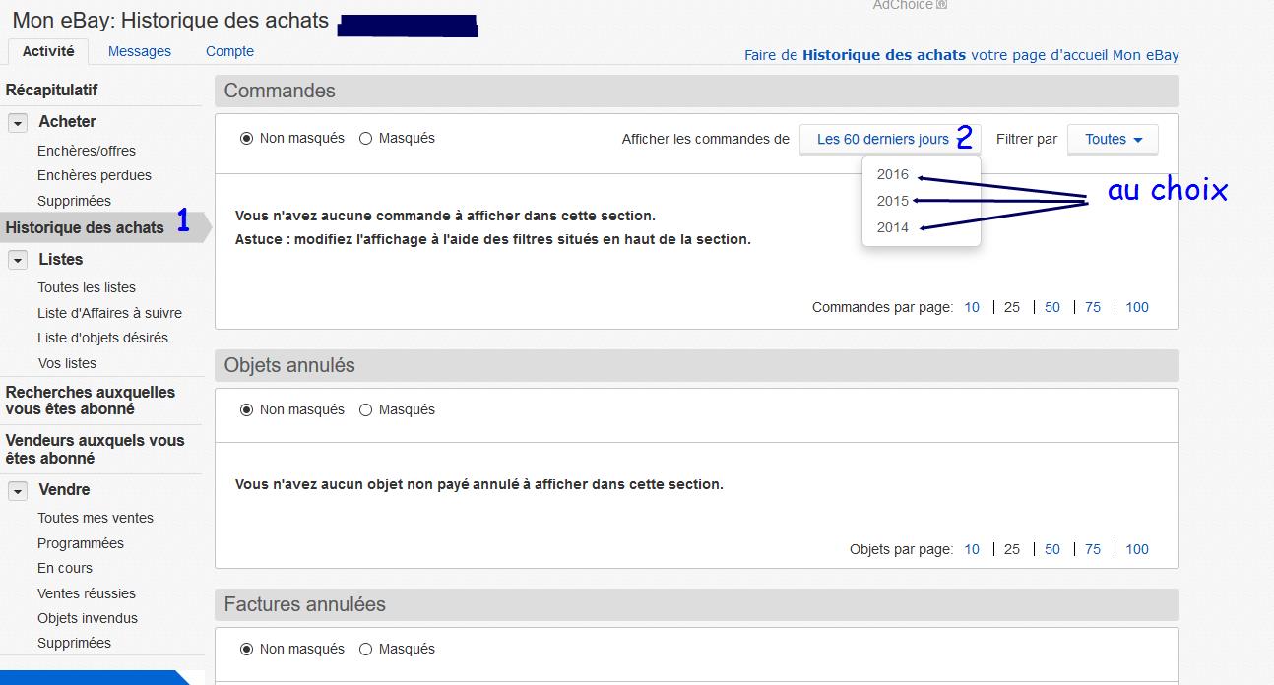Set Historique des achats as homepage link
The height and width of the screenshot is (685, 1274).
pos(961,55)
